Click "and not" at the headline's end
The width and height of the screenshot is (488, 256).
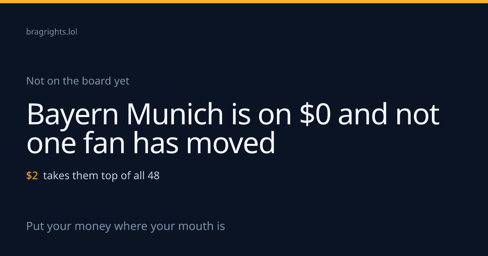(389, 115)
